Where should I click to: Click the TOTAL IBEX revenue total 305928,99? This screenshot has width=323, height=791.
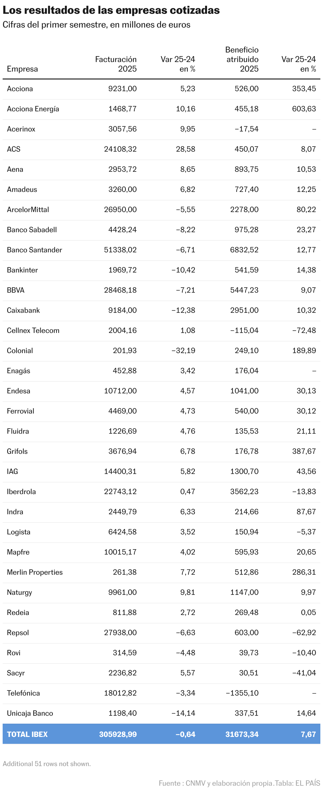(118, 734)
